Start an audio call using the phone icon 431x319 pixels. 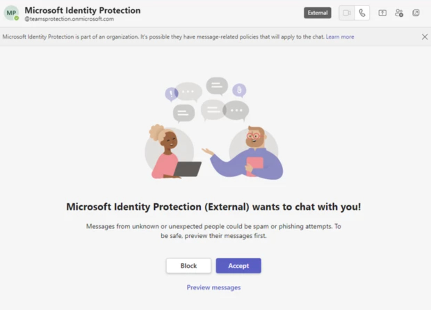pyautogui.click(x=362, y=13)
